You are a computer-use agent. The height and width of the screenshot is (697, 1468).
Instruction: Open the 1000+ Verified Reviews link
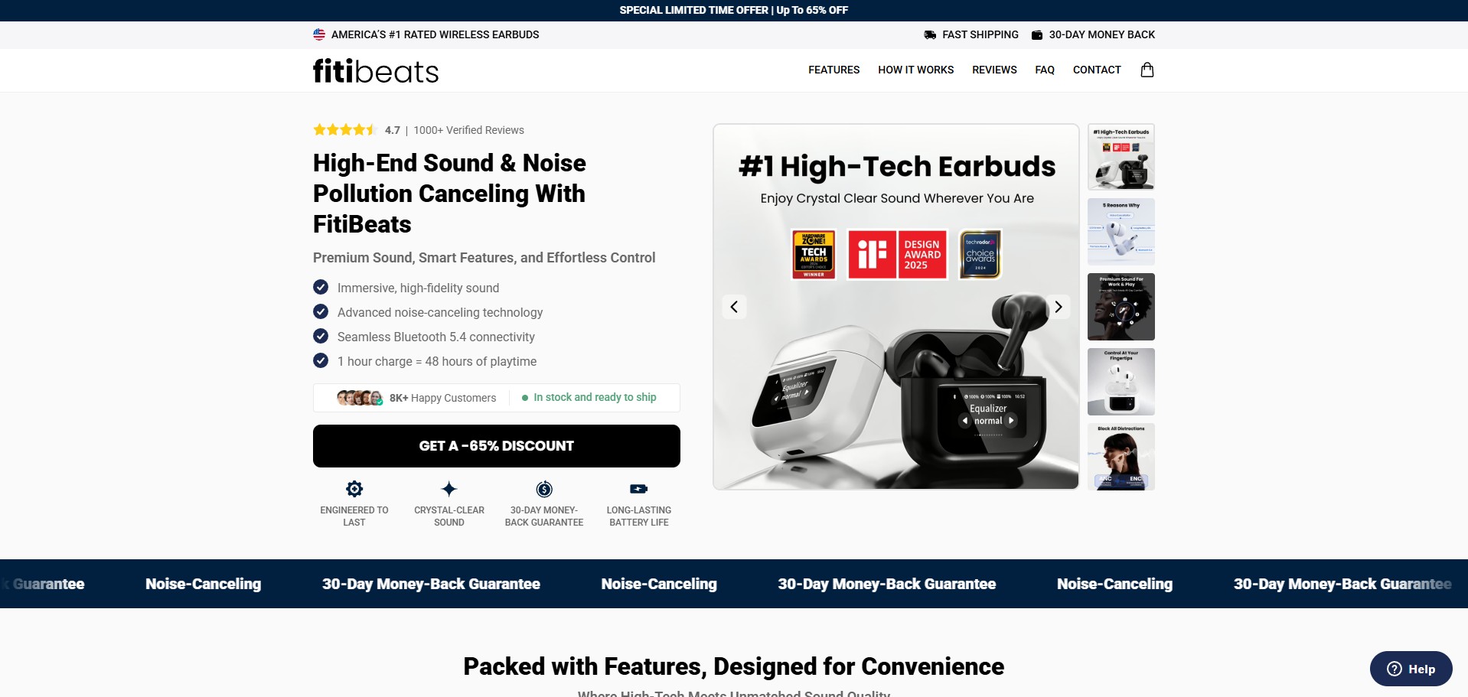pos(468,130)
